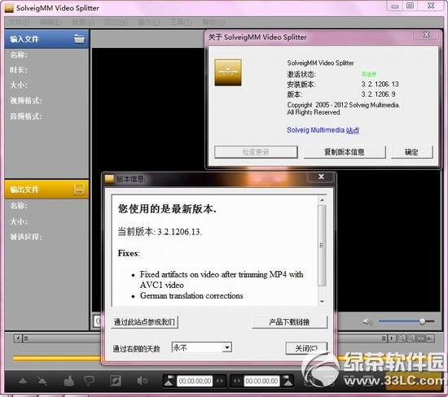448x397 pixels.
Task: Click the invert fragments icon in bottom toolbar
Action: [x=116, y=381]
